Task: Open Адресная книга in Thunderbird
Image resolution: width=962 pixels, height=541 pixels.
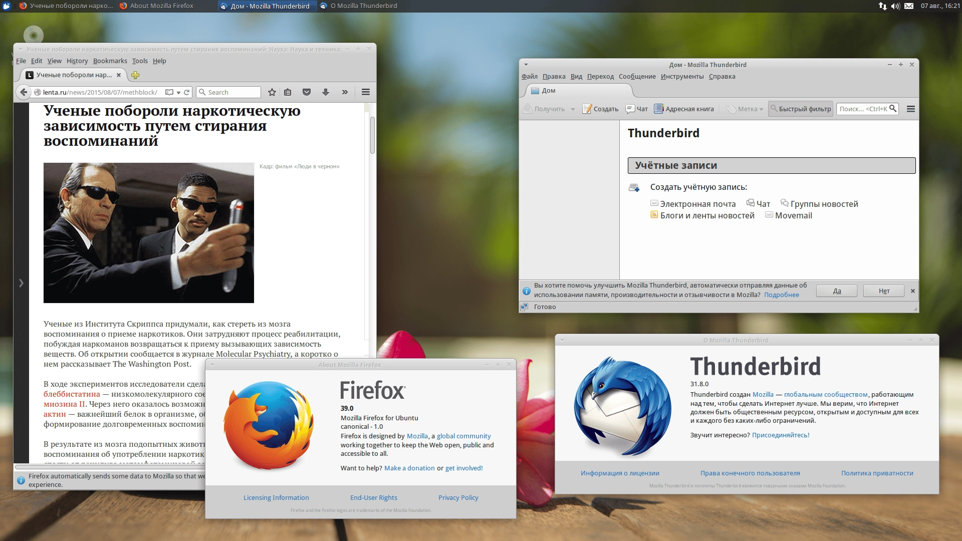Action: (684, 109)
